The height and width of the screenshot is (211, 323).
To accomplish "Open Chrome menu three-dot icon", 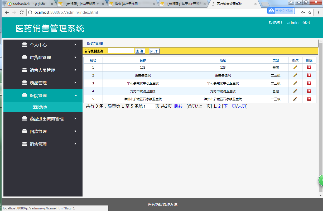I will pyautogui.click(x=318, y=12).
